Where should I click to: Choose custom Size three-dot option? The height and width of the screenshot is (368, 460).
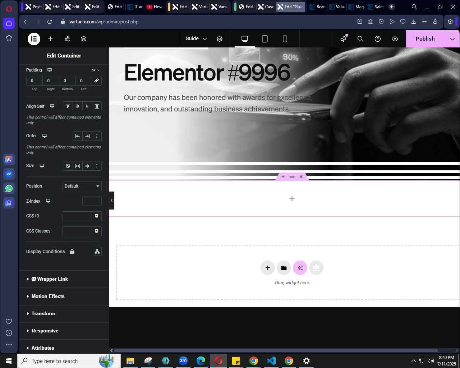click(x=97, y=166)
